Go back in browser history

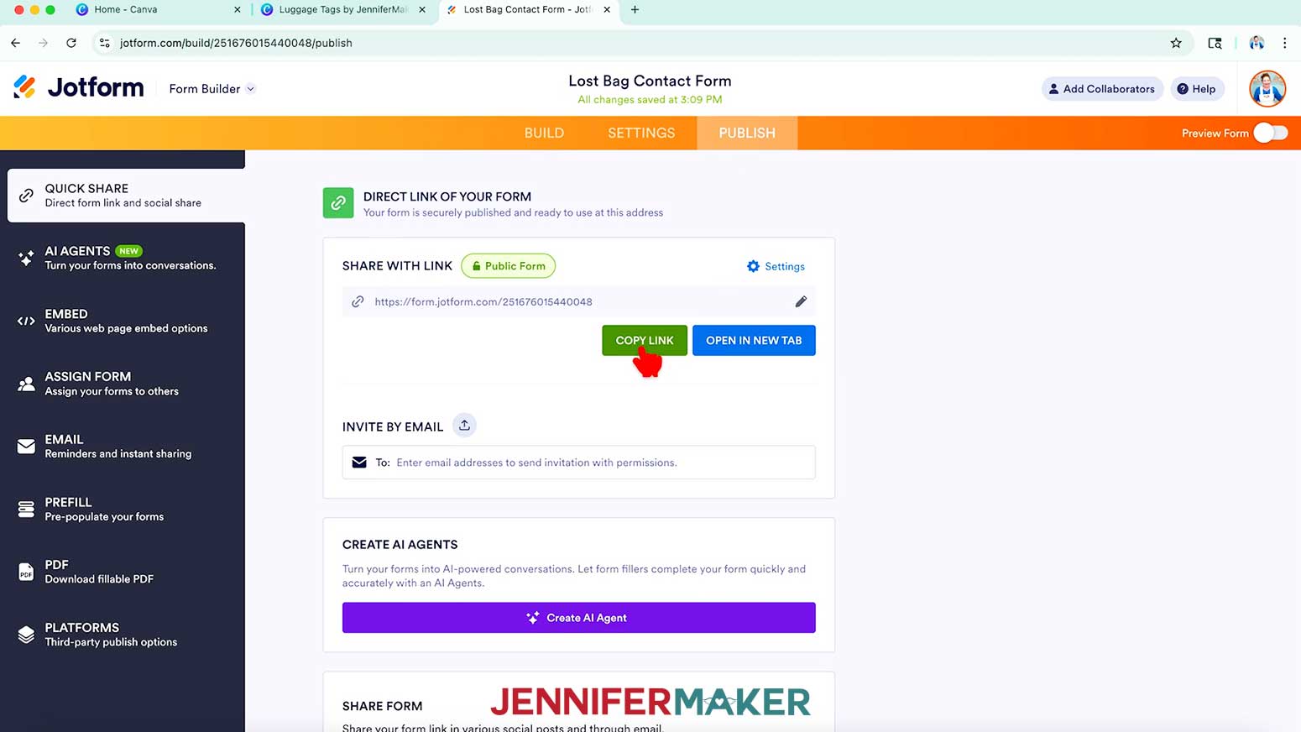tap(15, 43)
